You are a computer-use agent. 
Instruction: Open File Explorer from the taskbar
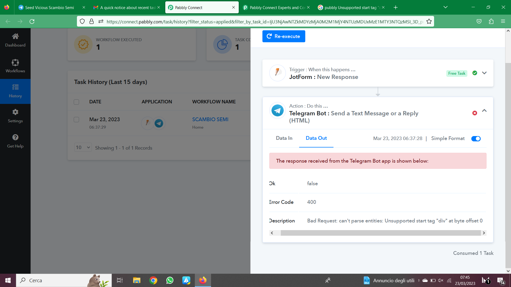137,280
